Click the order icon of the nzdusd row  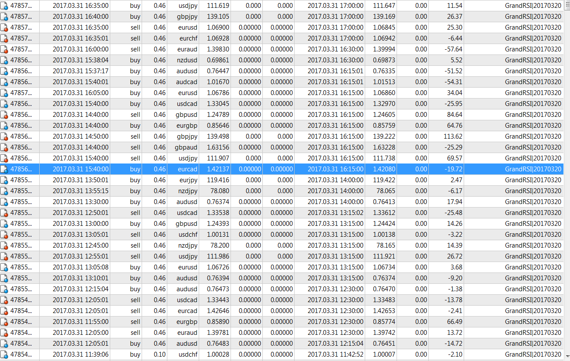pyautogui.click(x=4, y=60)
